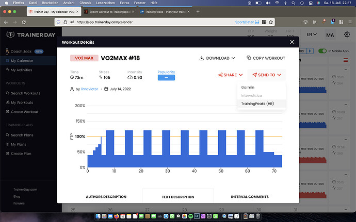The height and width of the screenshot is (222, 356).
Task: Click the red hamburger list icon
Action: point(346,60)
